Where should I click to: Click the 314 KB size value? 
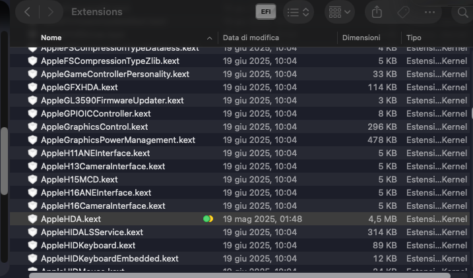(382, 233)
